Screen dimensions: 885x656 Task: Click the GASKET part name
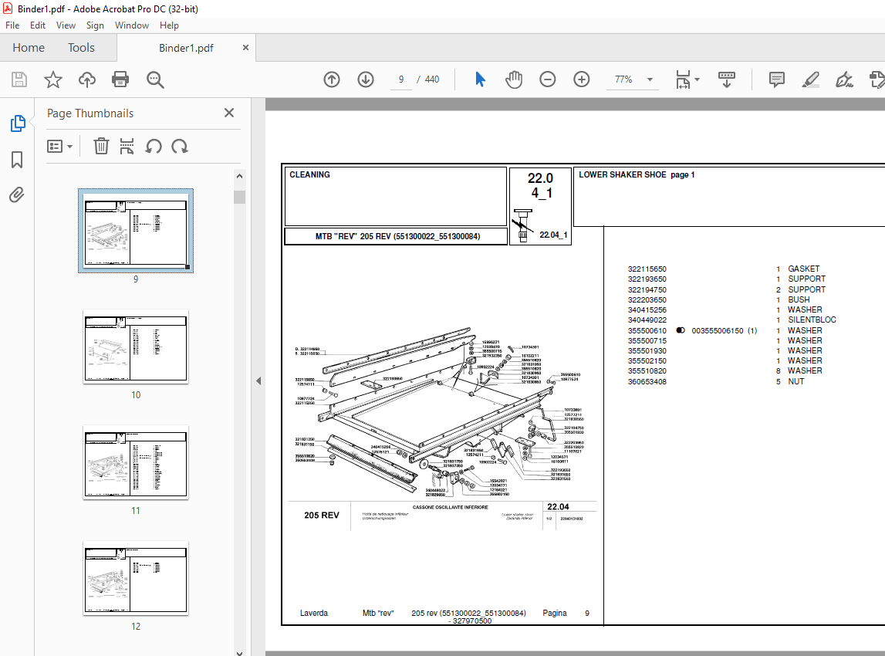click(804, 269)
